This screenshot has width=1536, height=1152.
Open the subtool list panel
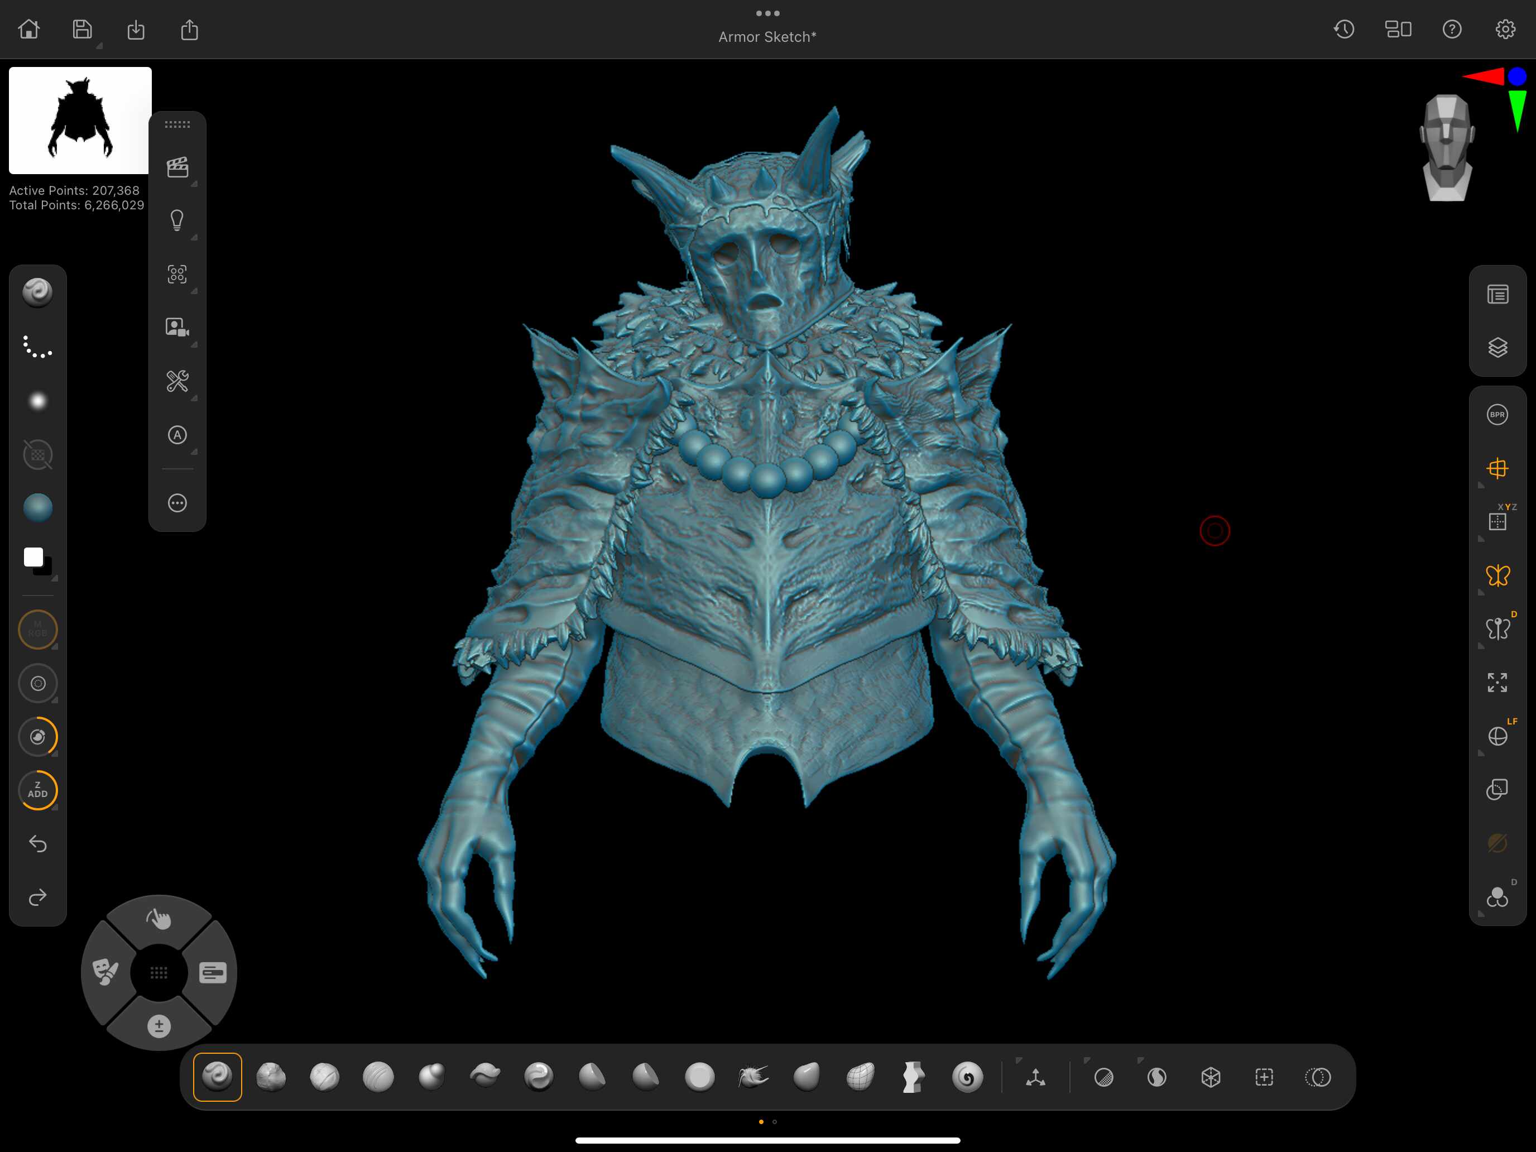pos(1497,295)
